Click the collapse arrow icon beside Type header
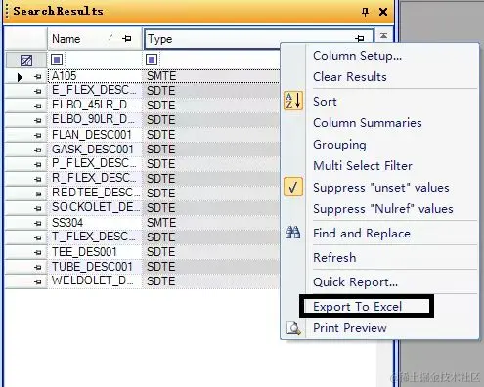 383,36
